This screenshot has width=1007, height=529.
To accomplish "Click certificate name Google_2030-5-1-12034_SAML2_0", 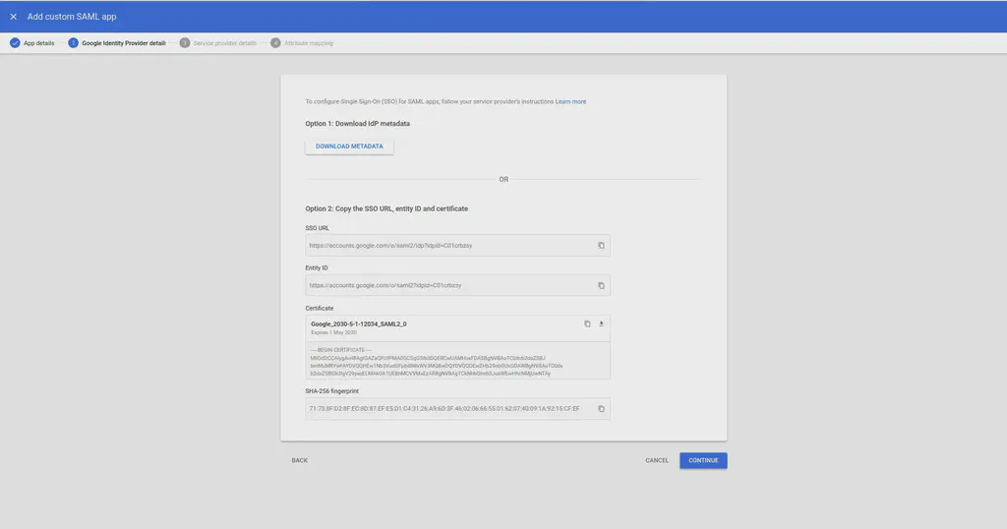I will (x=358, y=324).
